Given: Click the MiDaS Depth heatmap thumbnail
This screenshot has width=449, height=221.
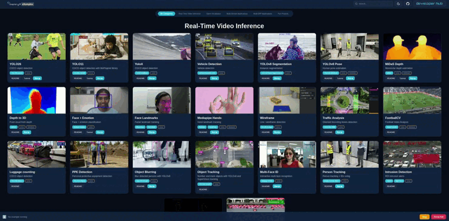Looking at the screenshot, I should tap(412, 46).
